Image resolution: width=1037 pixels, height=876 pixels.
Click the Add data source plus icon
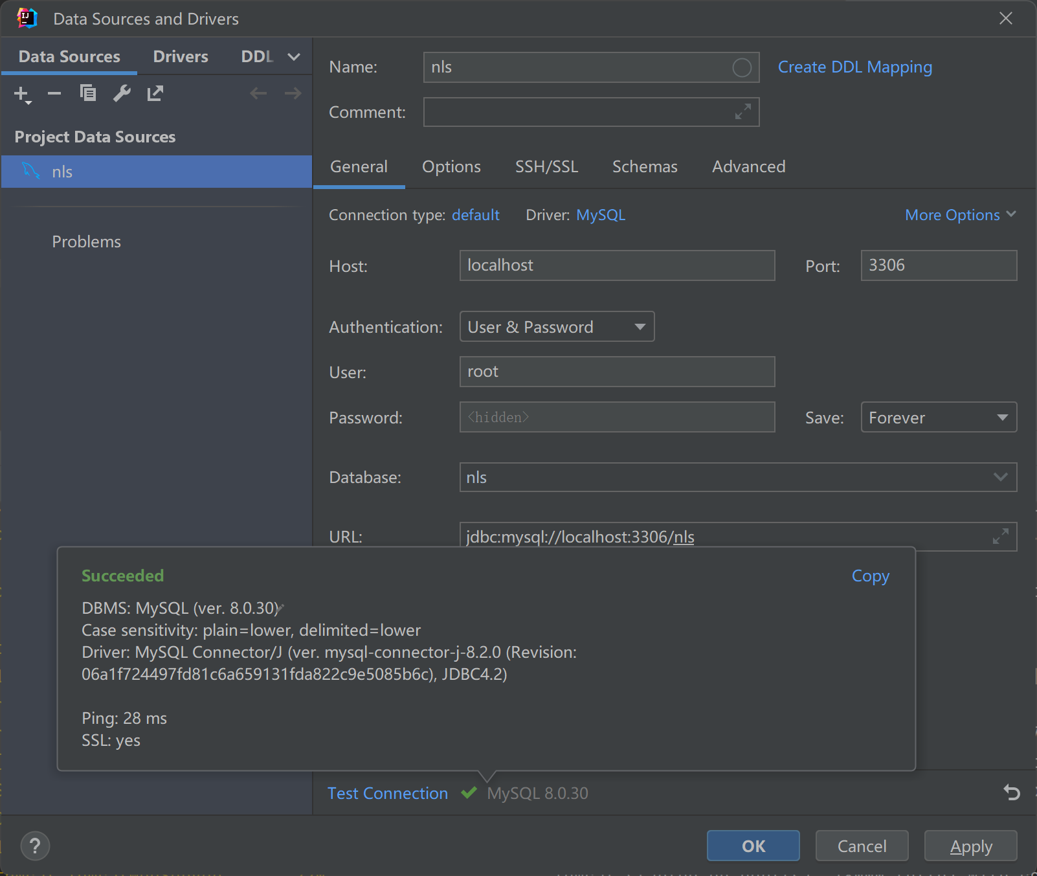(x=22, y=94)
